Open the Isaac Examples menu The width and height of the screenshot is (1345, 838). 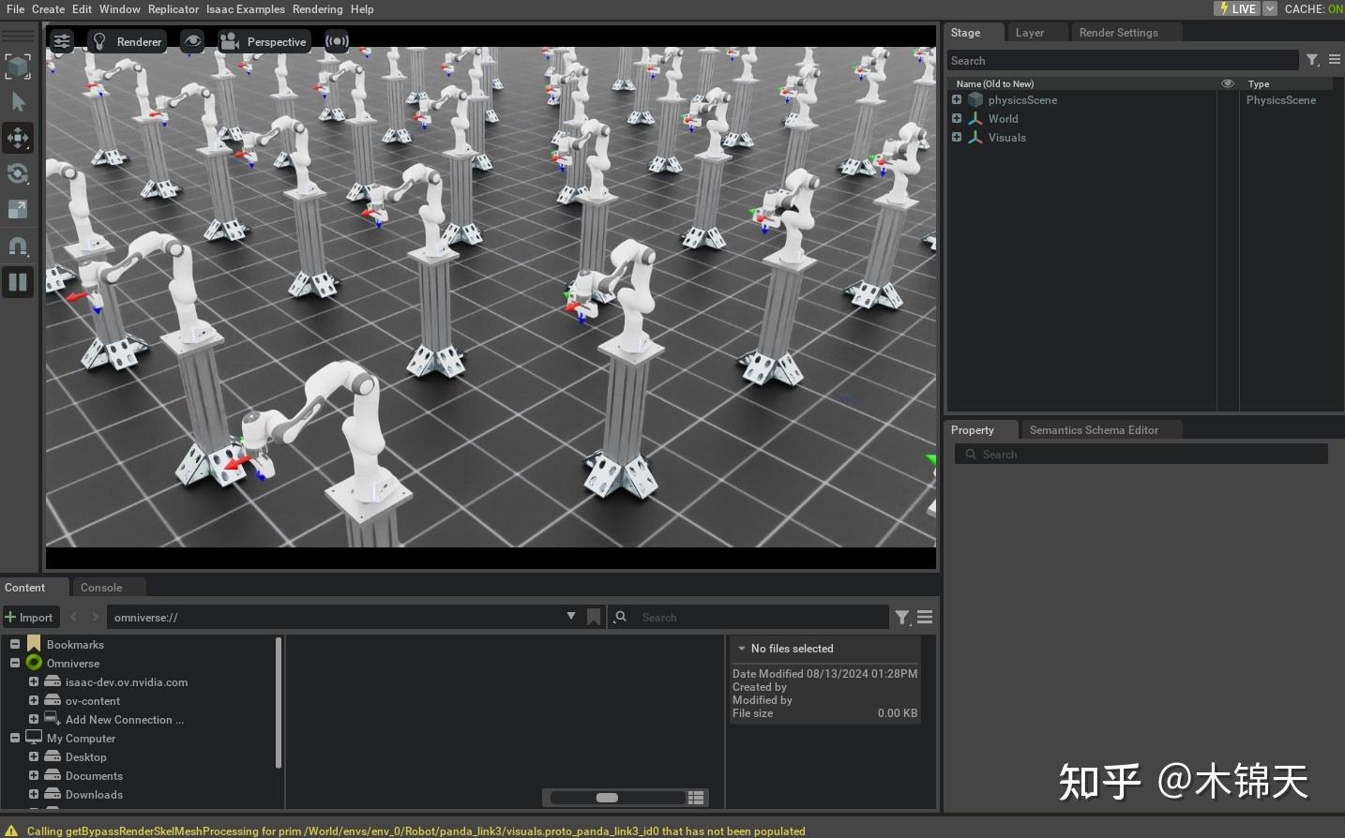click(245, 8)
